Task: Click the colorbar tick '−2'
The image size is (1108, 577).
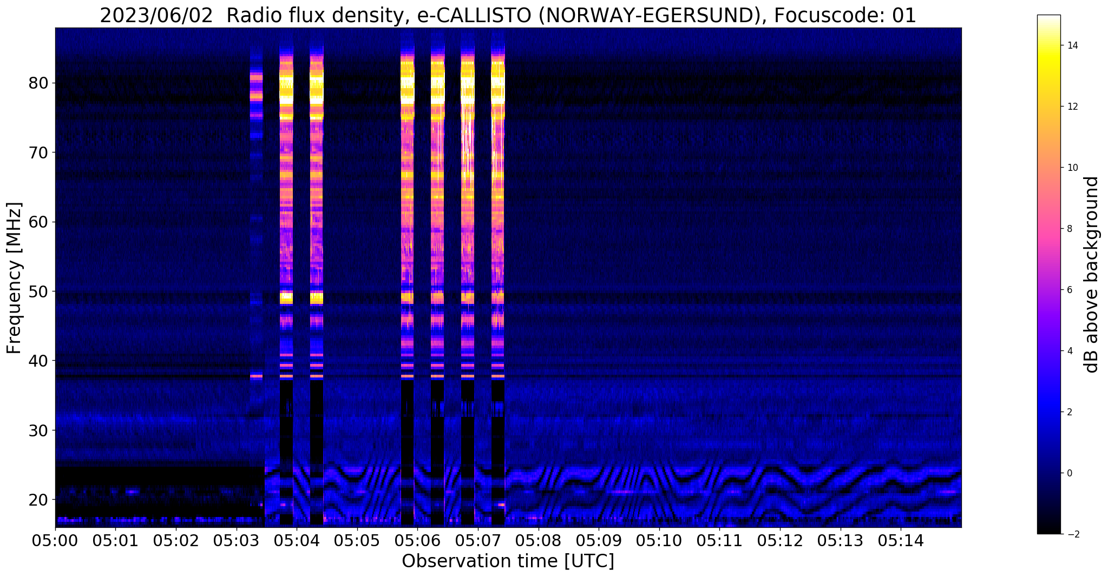Action: click(1073, 534)
